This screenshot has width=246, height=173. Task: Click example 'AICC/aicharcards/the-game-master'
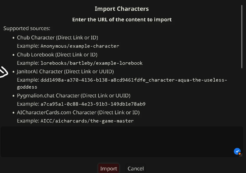(87, 121)
